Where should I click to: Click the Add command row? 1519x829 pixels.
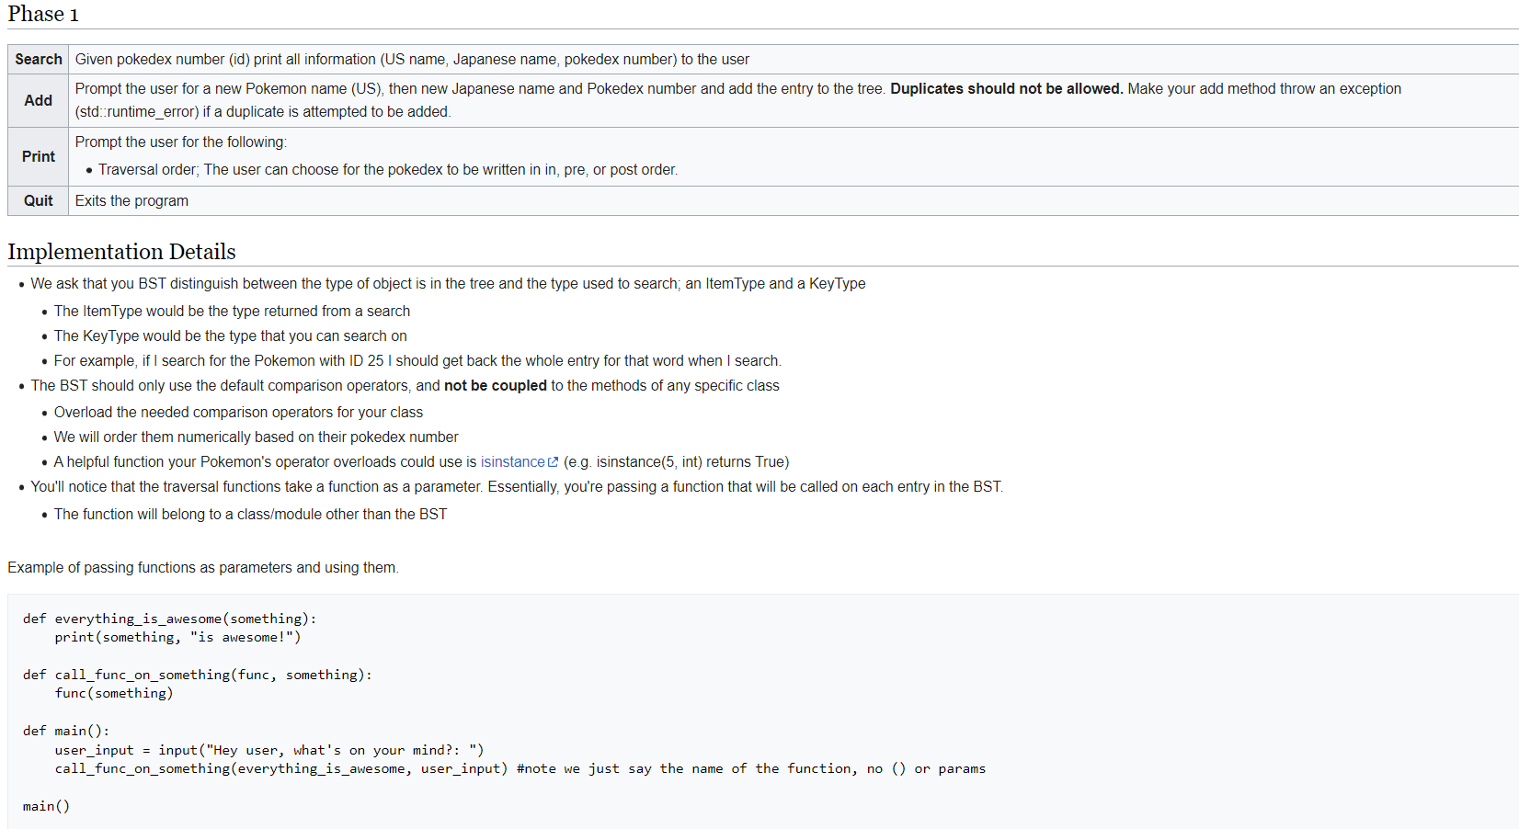38,99
